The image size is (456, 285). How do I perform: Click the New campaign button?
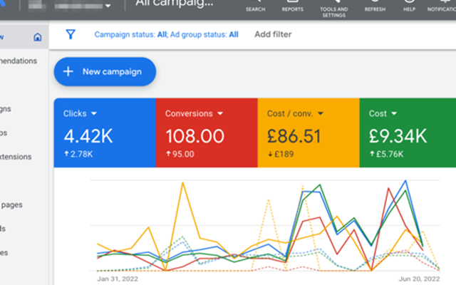click(105, 71)
